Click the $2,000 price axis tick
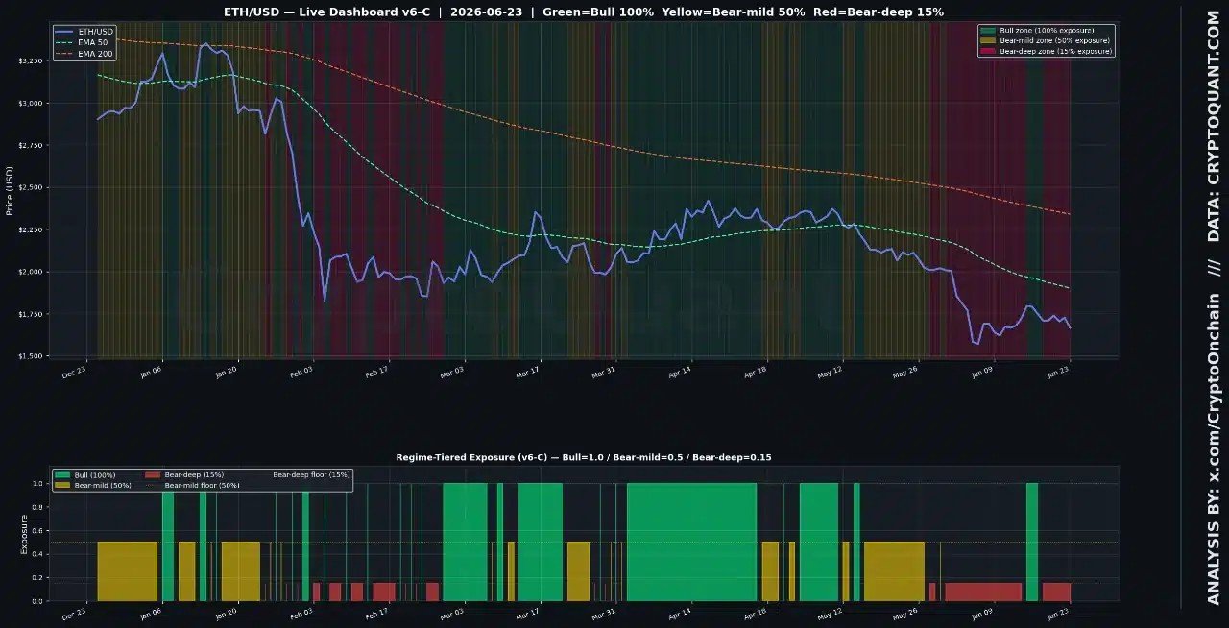The width and height of the screenshot is (1229, 628). [x=31, y=272]
